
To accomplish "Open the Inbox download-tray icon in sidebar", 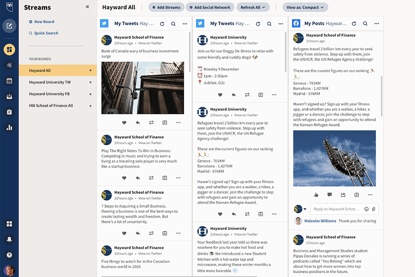I will point(9,97).
